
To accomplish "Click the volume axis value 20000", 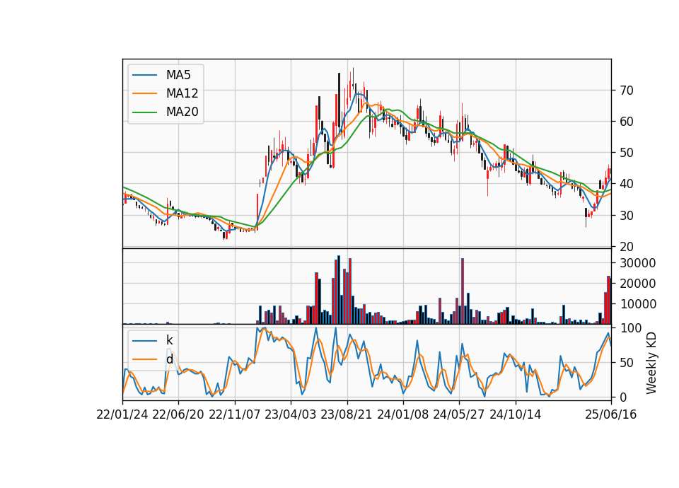I will tap(638, 284).
